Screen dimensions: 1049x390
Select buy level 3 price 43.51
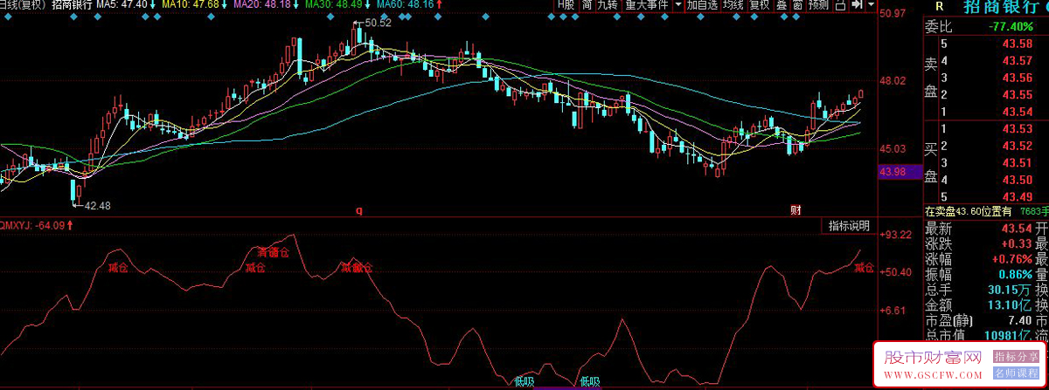(1018, 163)
